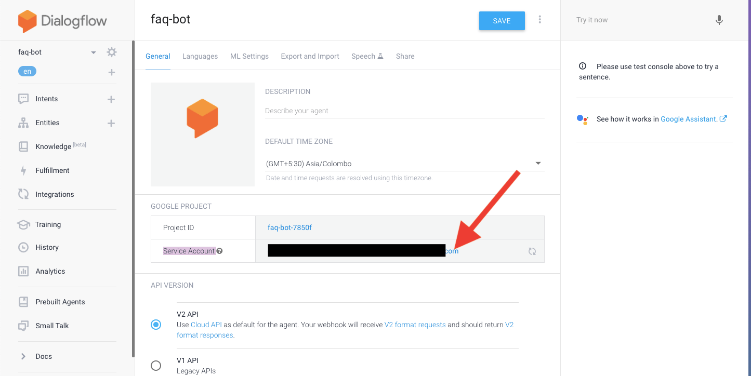
Task: Click the Dialogflow logo
Action: point(62,21)
